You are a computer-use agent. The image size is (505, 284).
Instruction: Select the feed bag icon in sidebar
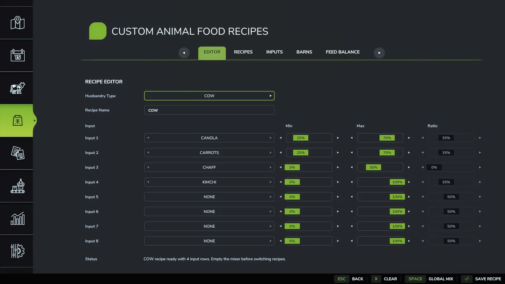[17, 121]
